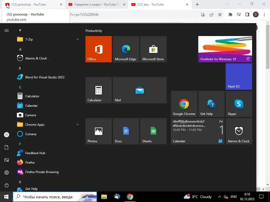This screenshot has width=270, height=202.
Task: Expand the Start hamburger menu
Action: (x=7, y=31)
